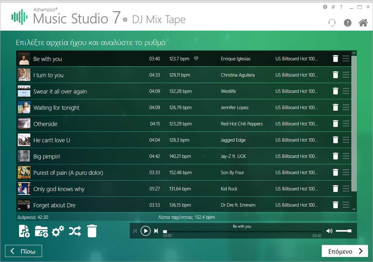The width and height of the screenshot is (373, 262).
Task: Click drag handle on Jagged Edge row
Action: tap(346, 140)
